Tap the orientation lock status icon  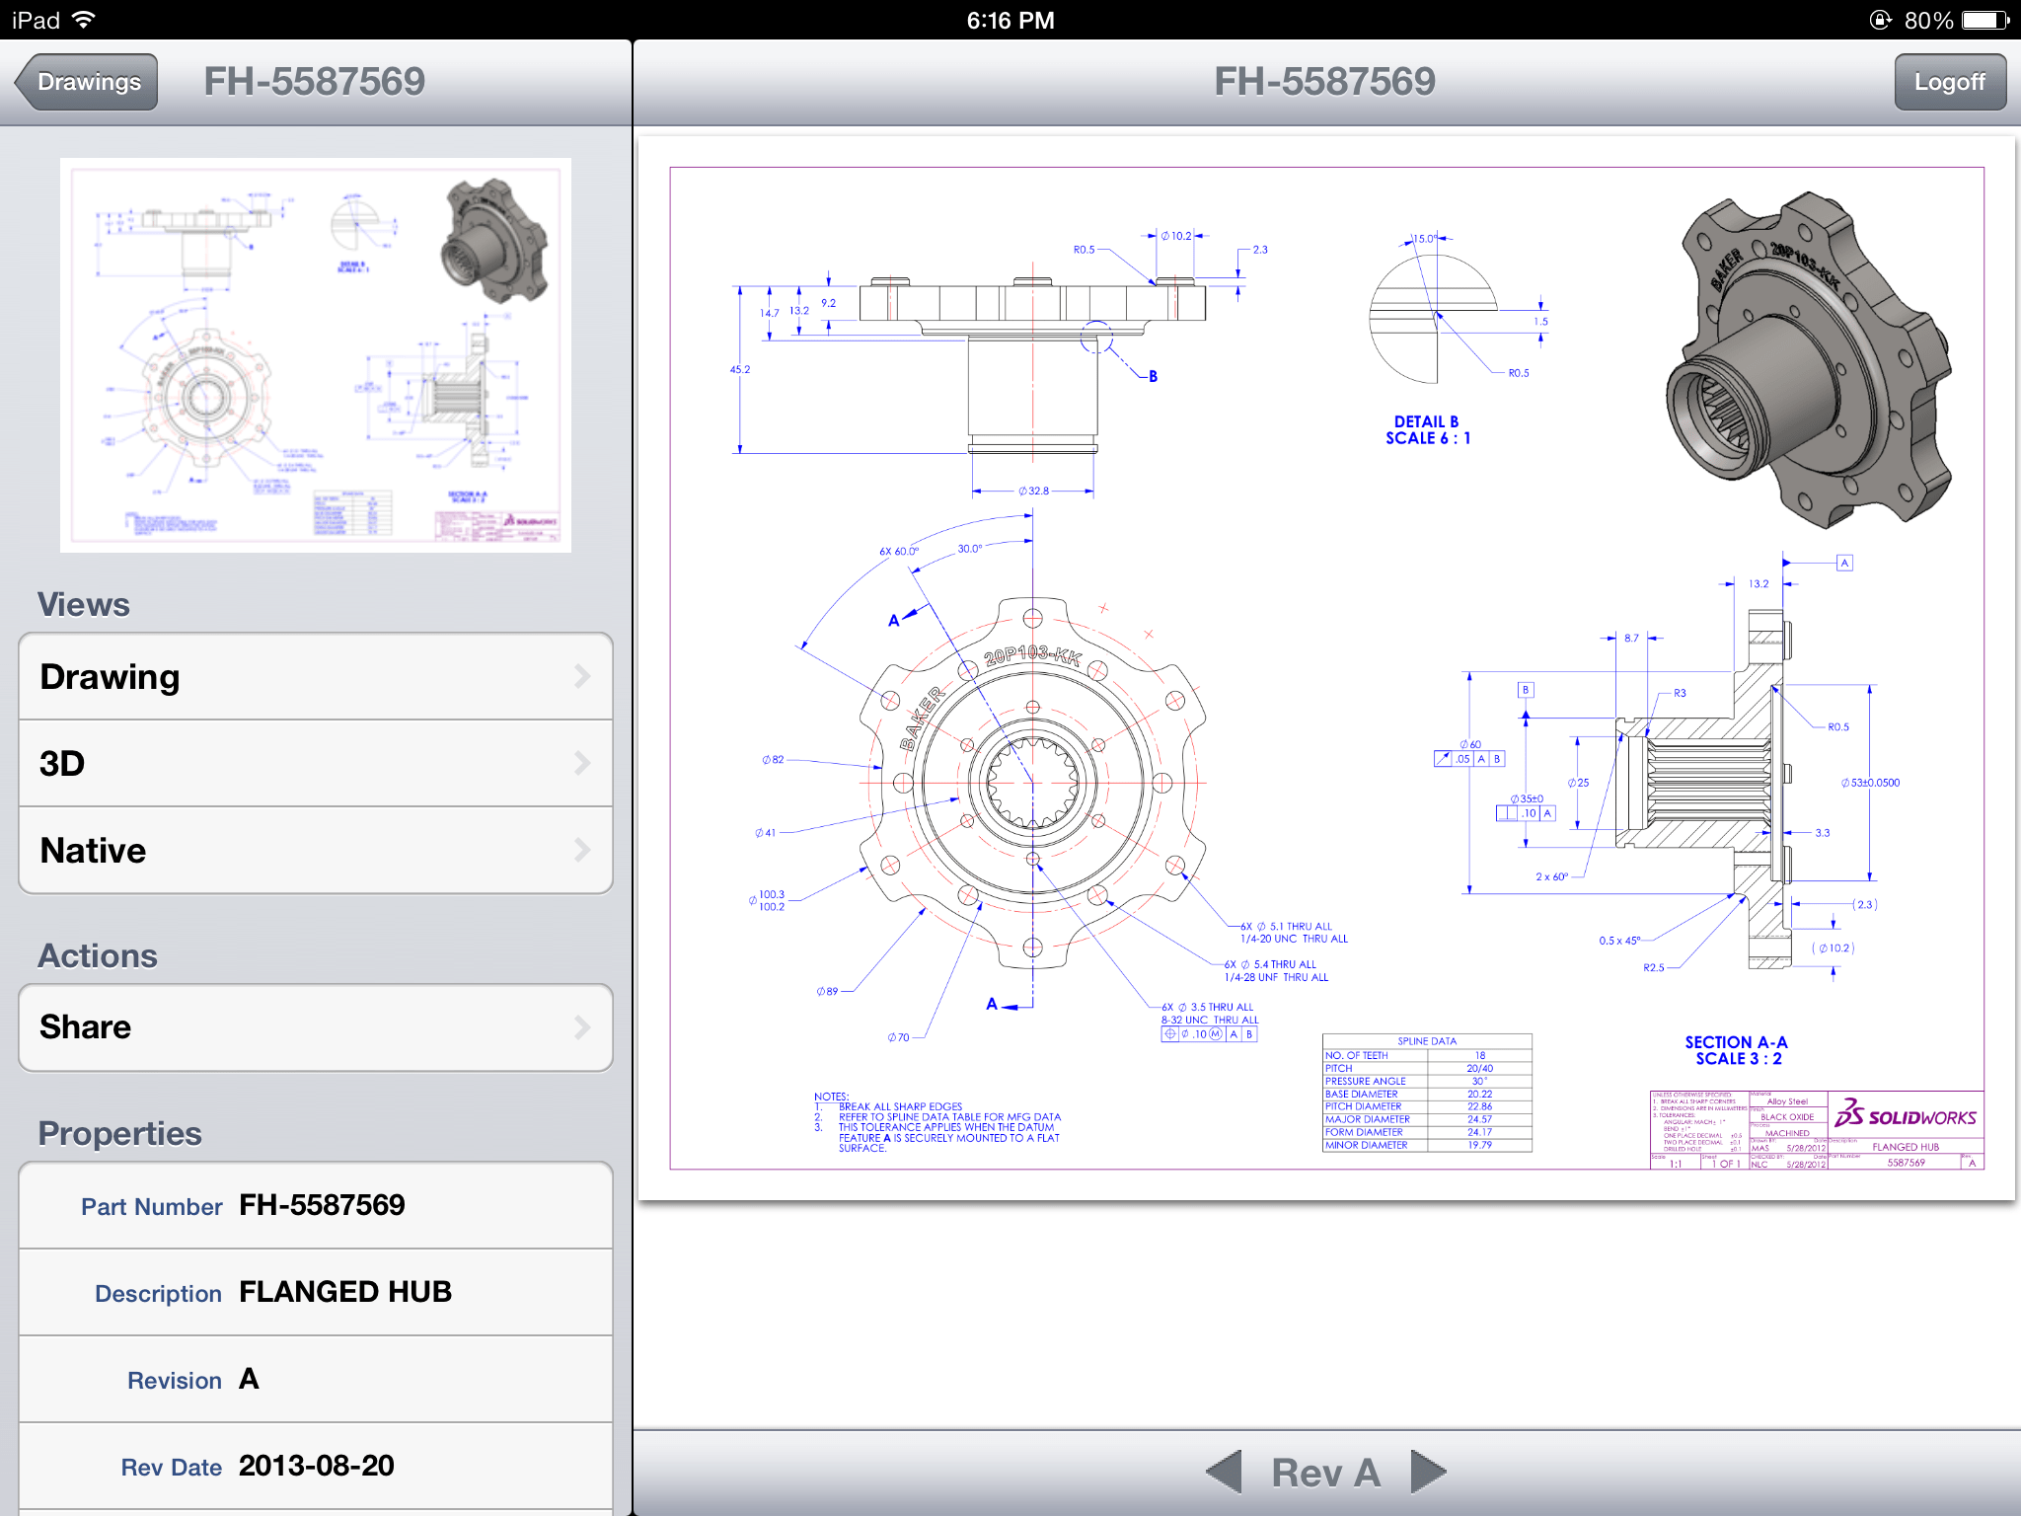pos(1880,20)
